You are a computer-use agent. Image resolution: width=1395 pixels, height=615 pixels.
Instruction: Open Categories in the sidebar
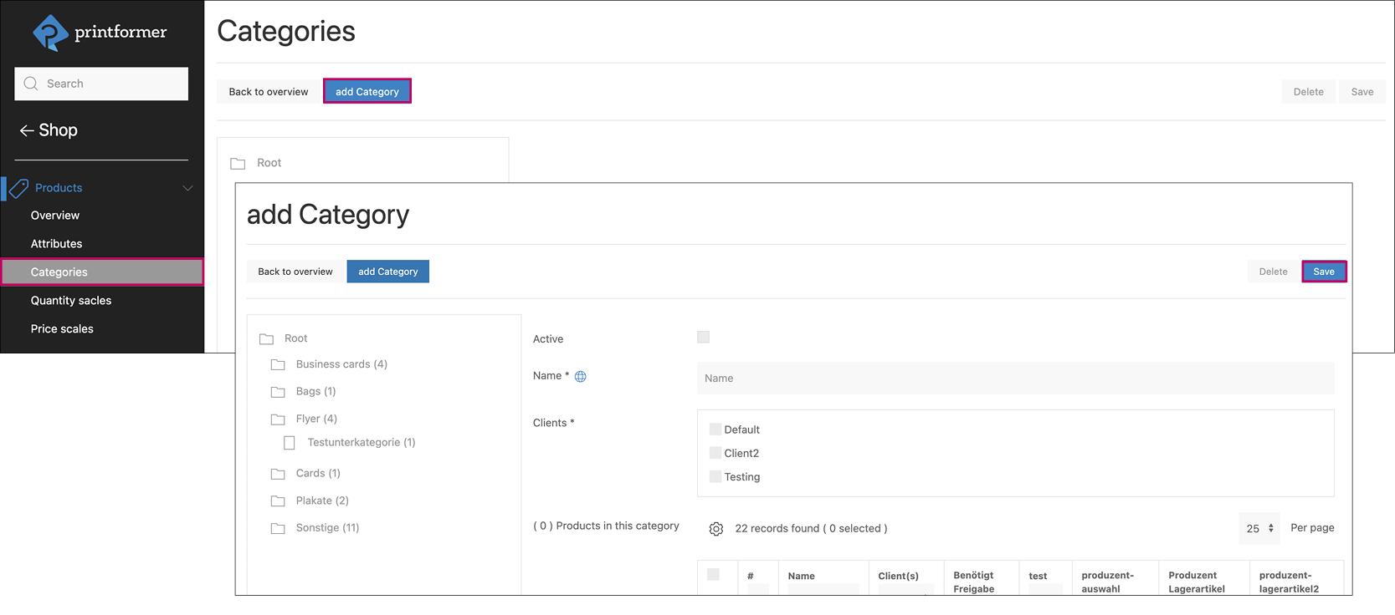(x=59, y=272)
